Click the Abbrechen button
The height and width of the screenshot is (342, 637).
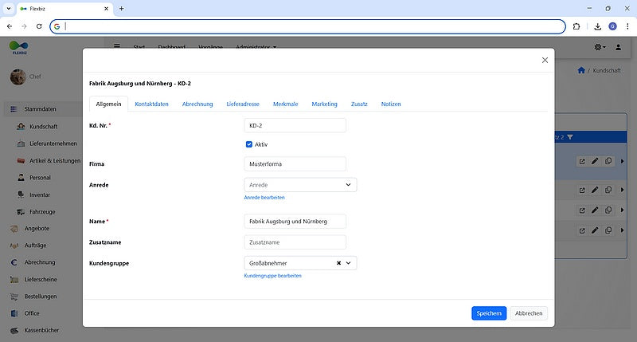(x=529, y=313)
